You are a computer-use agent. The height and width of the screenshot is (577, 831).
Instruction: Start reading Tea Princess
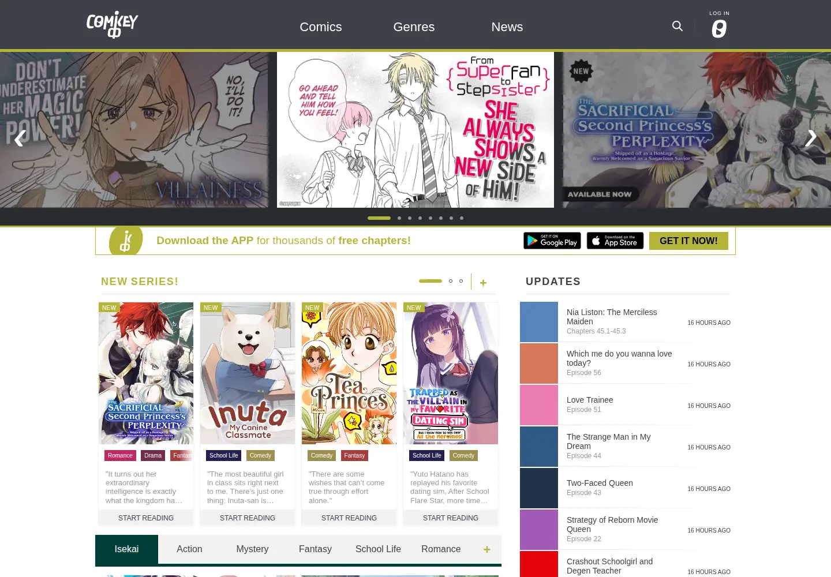349,518
